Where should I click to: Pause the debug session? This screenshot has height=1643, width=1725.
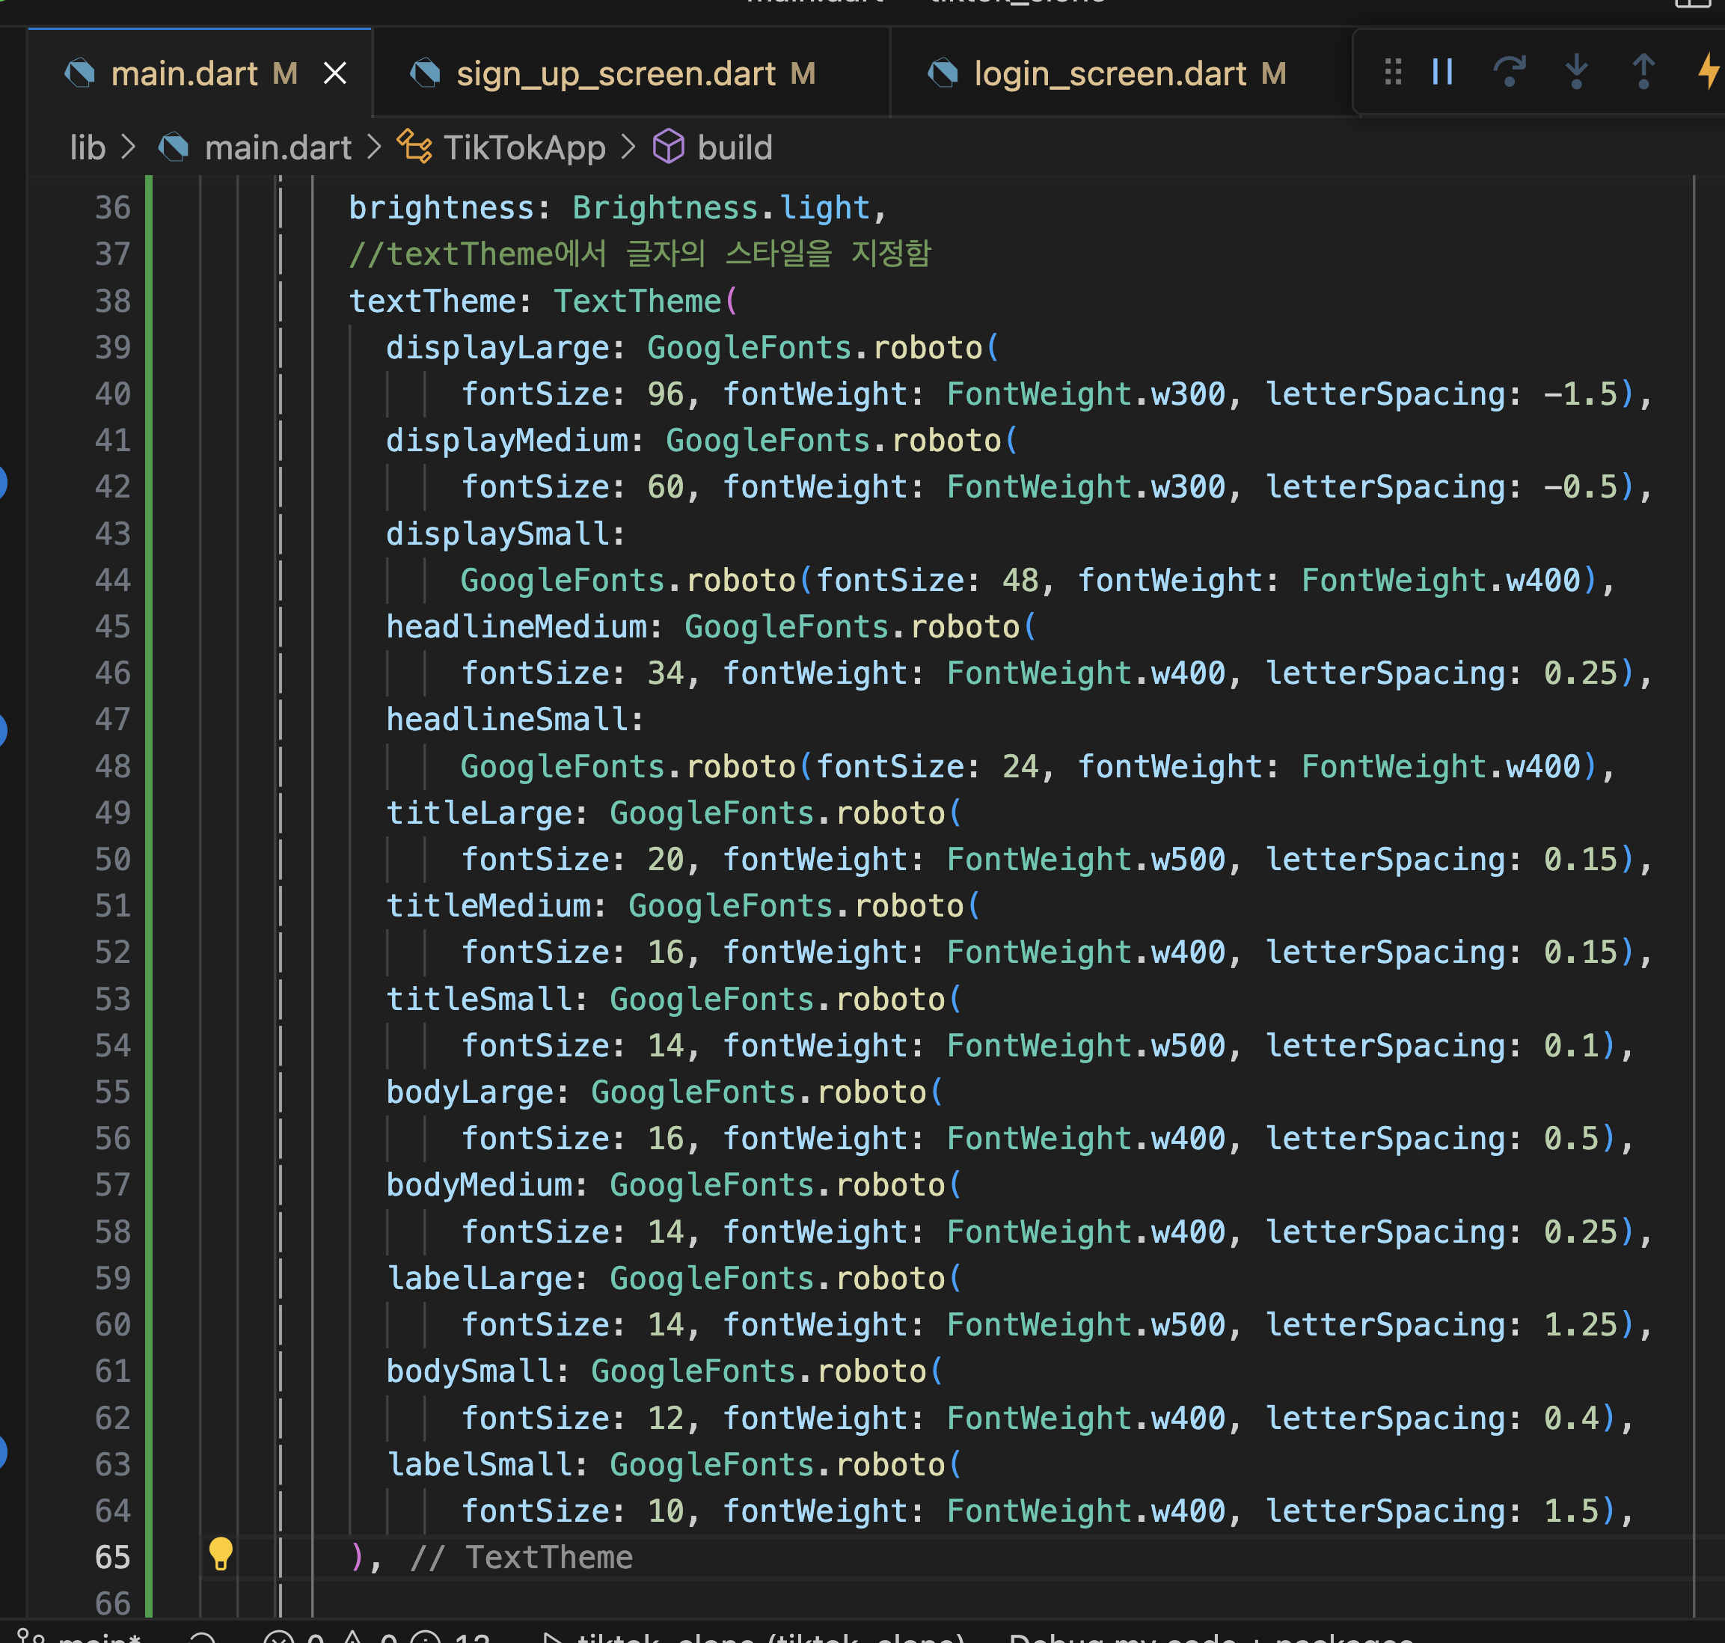[1442, 72]
